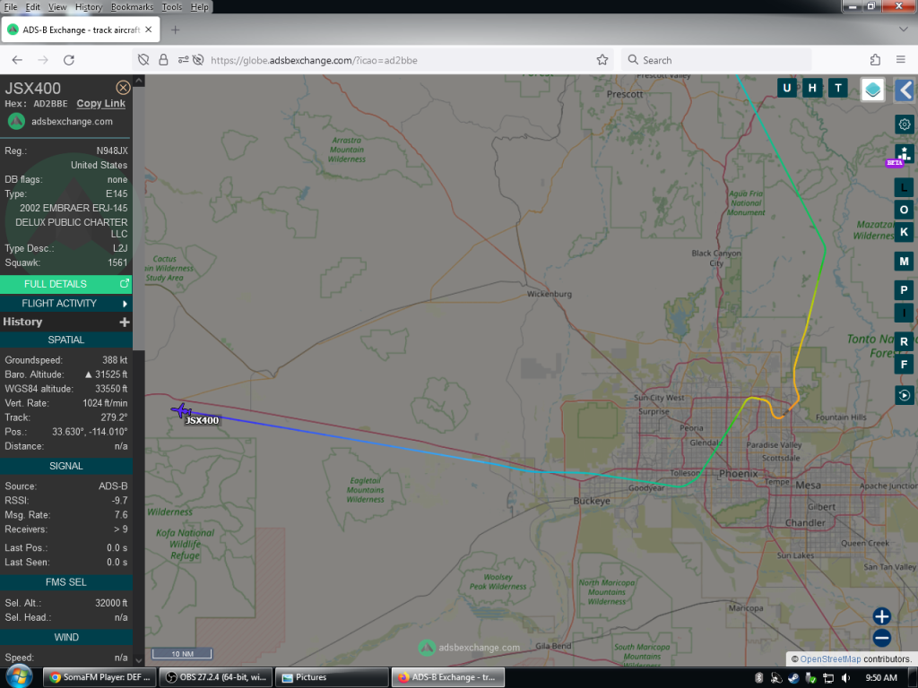Select the ADS-B Exchange tab
The height and width of the screenshot is (688, 918).
80,30
